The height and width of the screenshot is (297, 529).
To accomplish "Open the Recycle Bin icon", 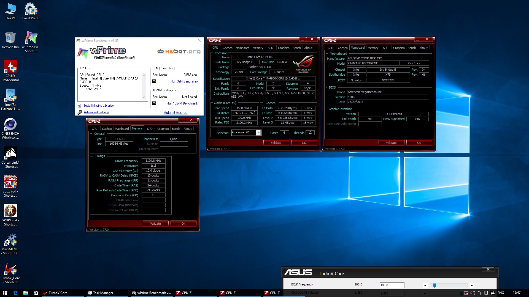I will click(10, 40).
